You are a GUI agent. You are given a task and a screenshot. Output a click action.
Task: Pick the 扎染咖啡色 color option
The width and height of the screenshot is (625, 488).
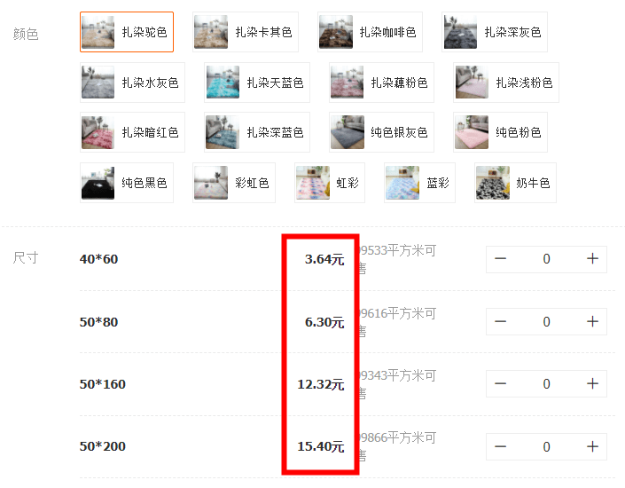(370, 32)
